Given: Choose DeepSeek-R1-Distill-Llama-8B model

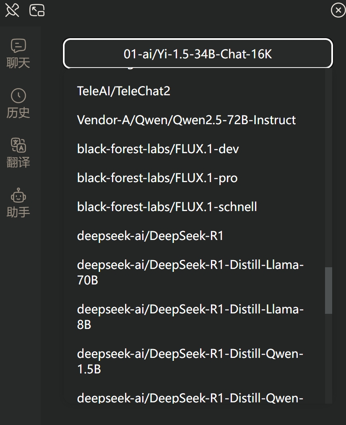Looking at the screenshot, I should coord(194,317).
